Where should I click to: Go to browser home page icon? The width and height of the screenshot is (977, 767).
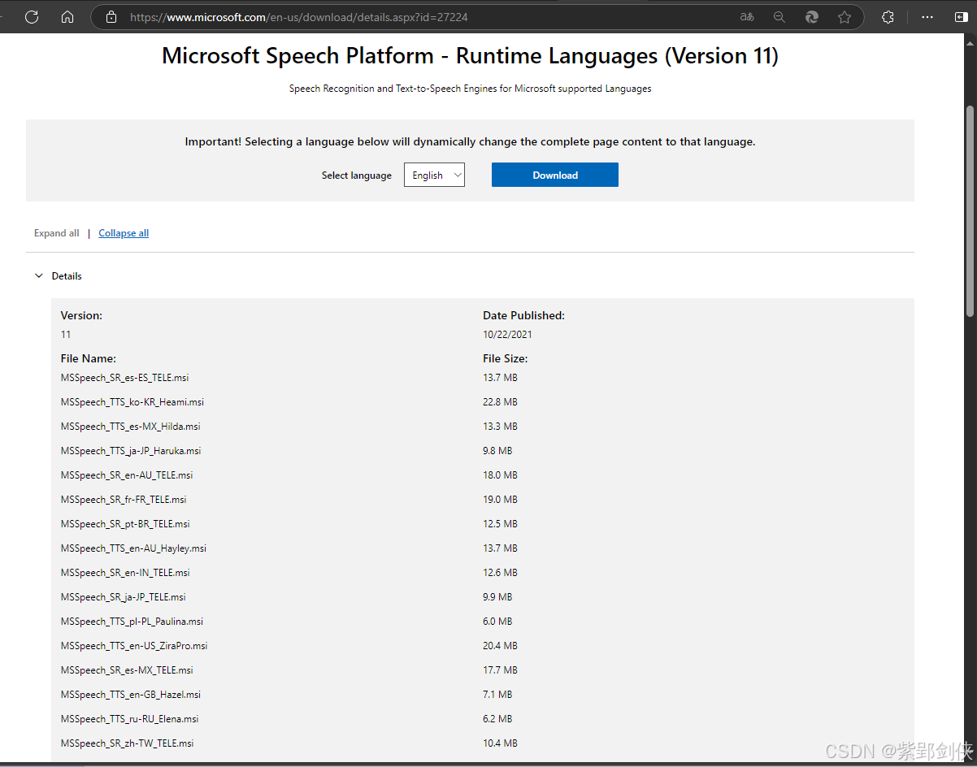coord(67,16)
